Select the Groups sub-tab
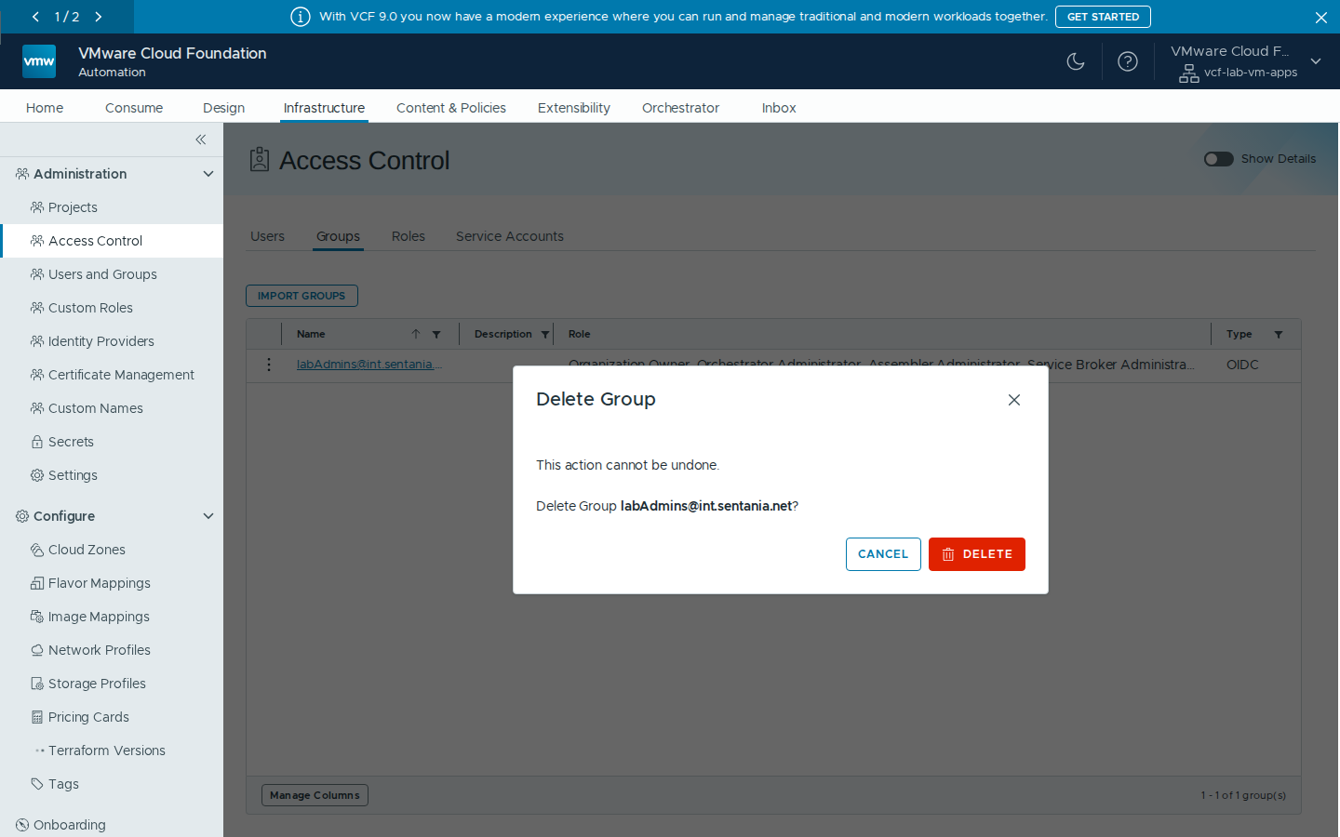Screen dimensions: 1340x837 338,236
